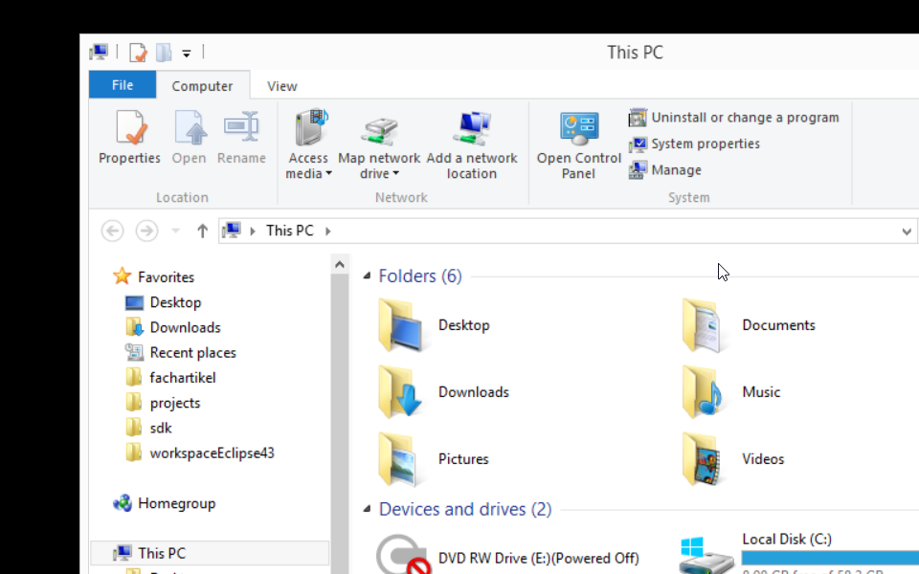Open the address bar history dropdown

tap(907, 232)
